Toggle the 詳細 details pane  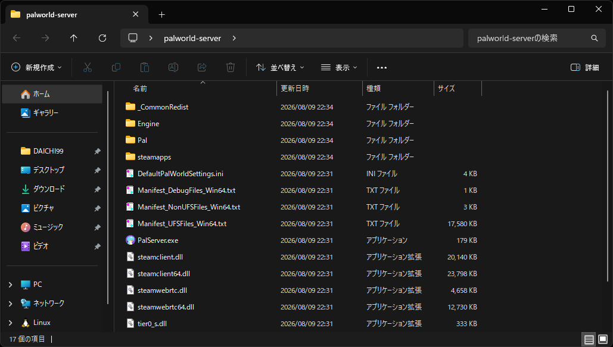[x=585, y=68]
